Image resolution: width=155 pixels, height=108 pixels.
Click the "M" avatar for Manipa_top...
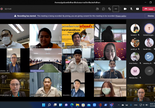pyautogui.click(x=135, y=71)
